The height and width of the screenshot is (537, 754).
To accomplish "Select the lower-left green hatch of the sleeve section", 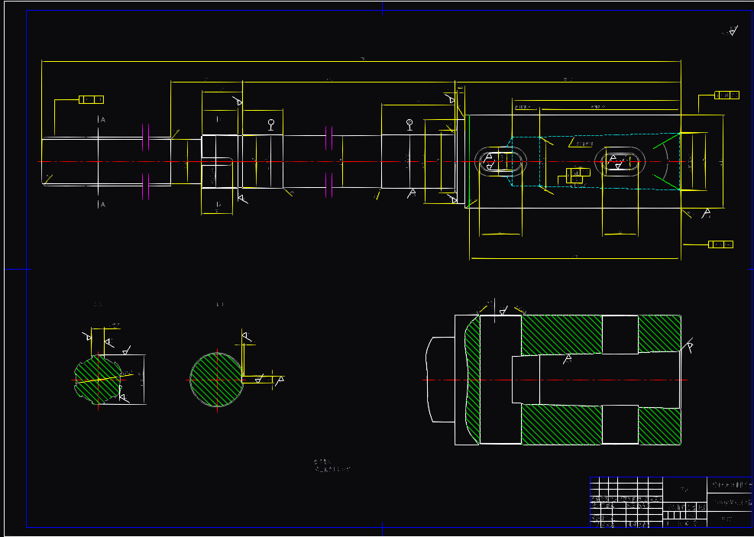I will 561,425.
